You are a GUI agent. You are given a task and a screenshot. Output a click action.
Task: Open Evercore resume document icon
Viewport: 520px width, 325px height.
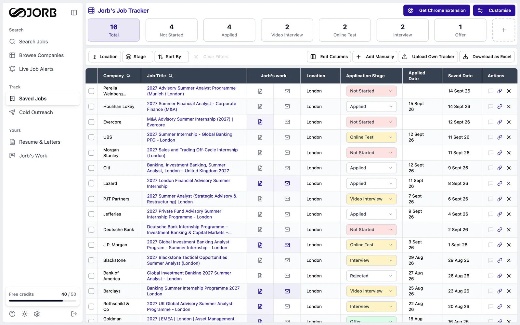(x=260, y=122)
